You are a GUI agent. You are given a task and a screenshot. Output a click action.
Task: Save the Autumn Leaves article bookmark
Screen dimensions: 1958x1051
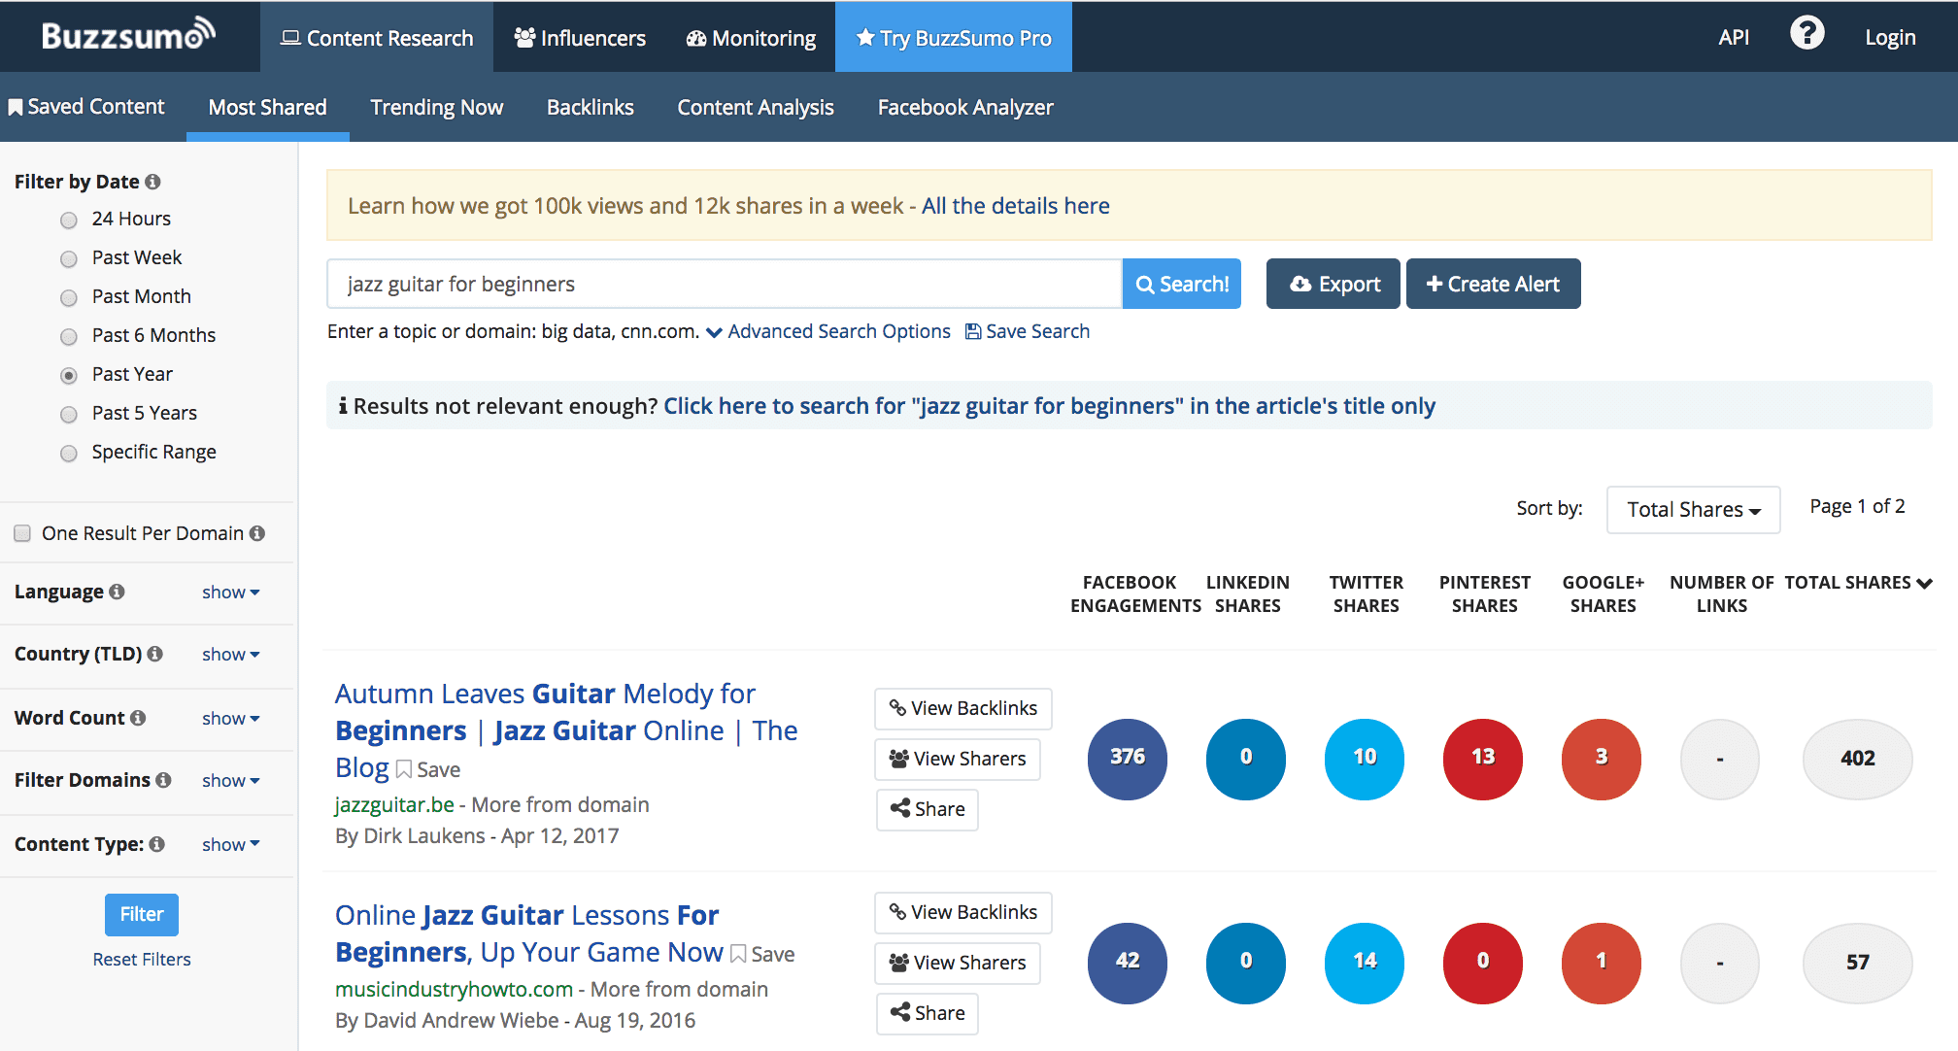click(x=427, y=769)
